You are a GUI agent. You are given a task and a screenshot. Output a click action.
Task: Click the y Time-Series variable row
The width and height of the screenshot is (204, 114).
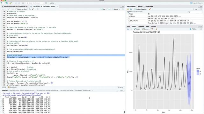[x=164, y=23]
